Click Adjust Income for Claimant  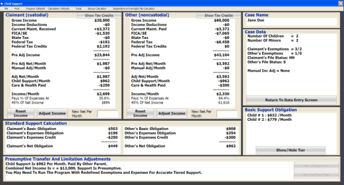[52, 113]
